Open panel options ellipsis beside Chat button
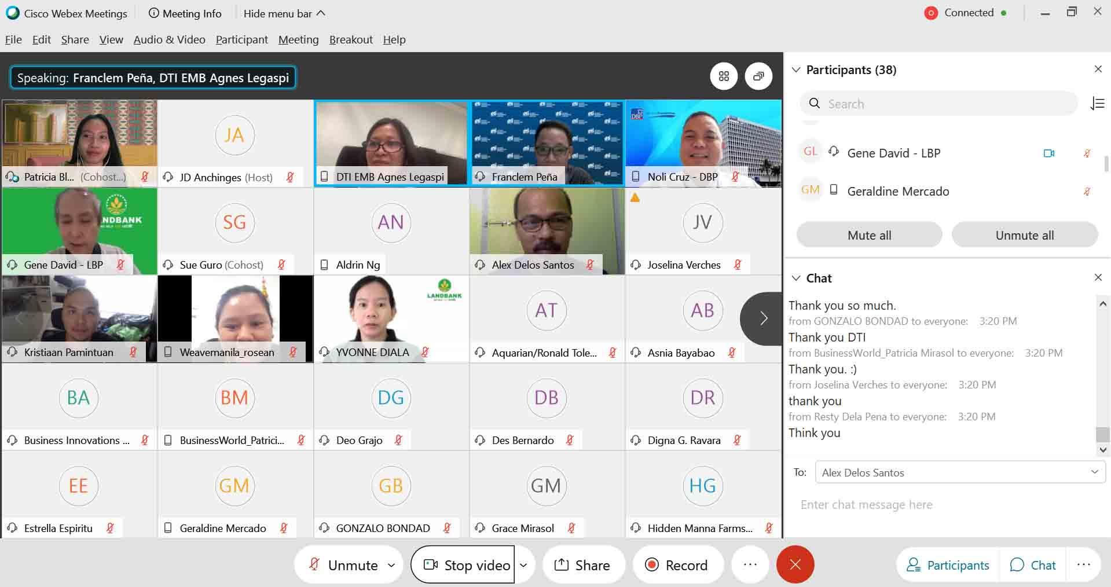 tap(1084, 564)
